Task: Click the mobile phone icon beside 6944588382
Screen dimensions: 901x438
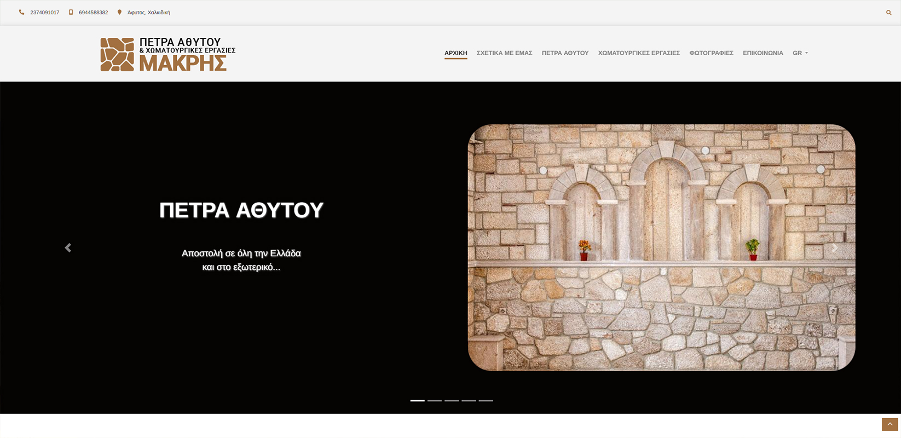Action: (x=71, y=12)
